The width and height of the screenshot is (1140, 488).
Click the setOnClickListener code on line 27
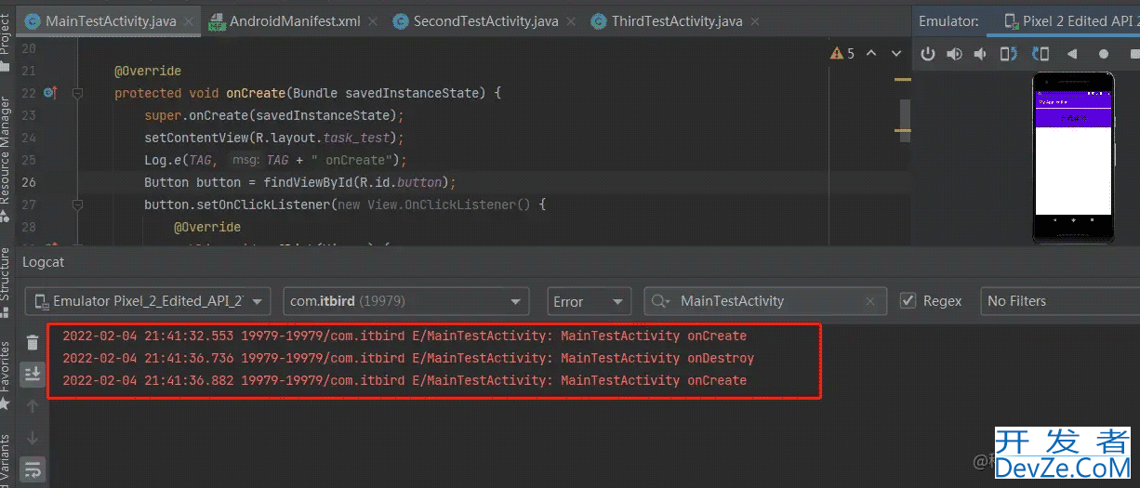click(x=344, y=204)
